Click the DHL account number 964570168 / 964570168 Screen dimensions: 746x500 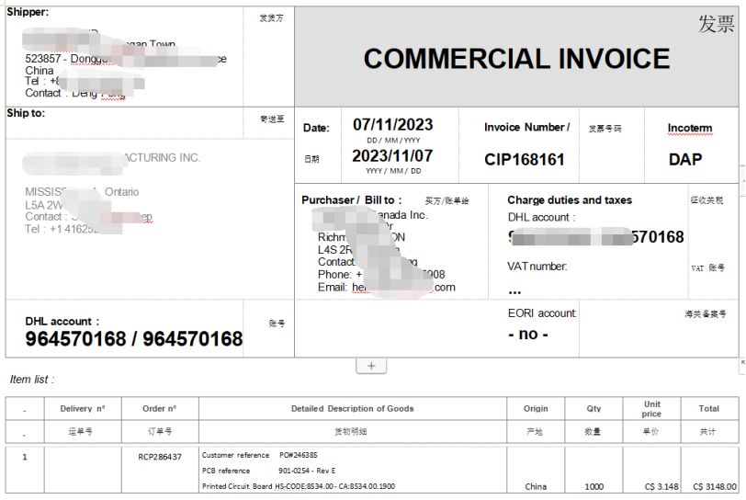[x=134, y=339]
